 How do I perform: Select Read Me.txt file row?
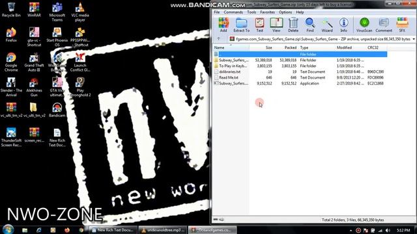(300, 77)
